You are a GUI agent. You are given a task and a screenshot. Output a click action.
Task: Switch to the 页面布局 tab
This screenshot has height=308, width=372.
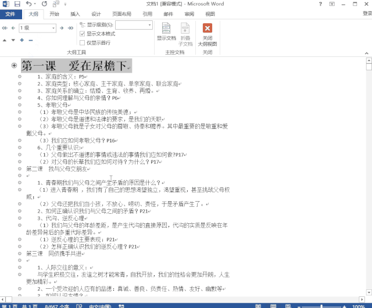coord(121,14)
